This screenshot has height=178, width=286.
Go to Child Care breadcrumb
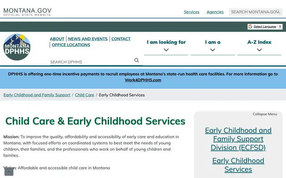(84, 95)
